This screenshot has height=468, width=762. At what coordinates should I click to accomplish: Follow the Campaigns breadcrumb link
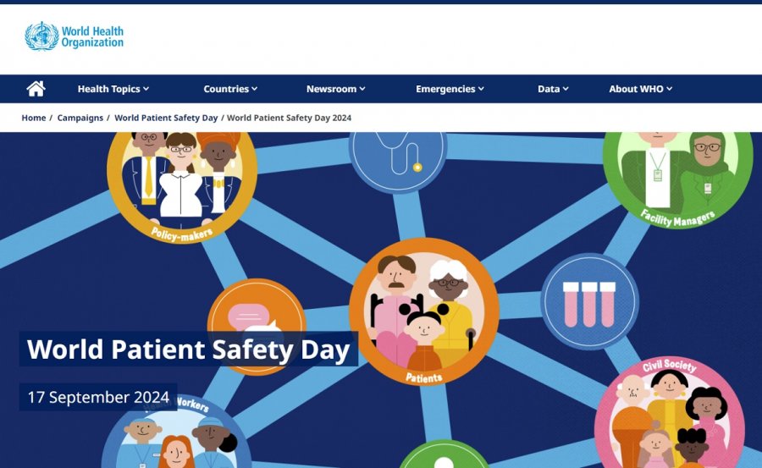(80, 118)
